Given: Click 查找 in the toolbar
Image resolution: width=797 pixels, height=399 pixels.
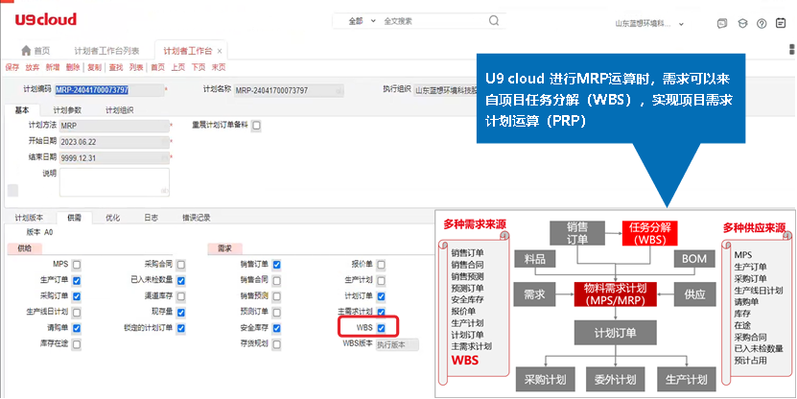Looking at the screenshot, I should point(116,67).
